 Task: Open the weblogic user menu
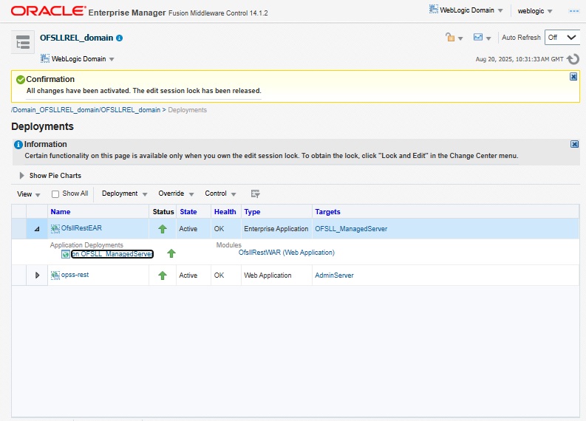pos(535,11)
